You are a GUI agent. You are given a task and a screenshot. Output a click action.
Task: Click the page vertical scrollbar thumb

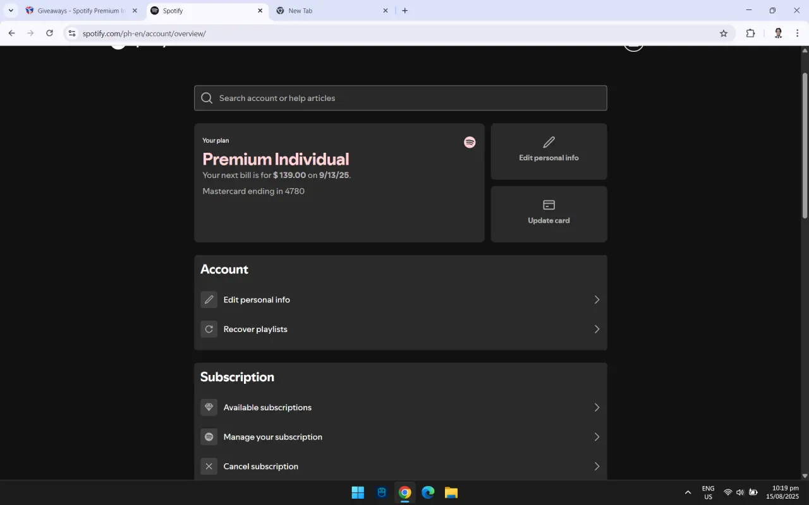point(805,145)
